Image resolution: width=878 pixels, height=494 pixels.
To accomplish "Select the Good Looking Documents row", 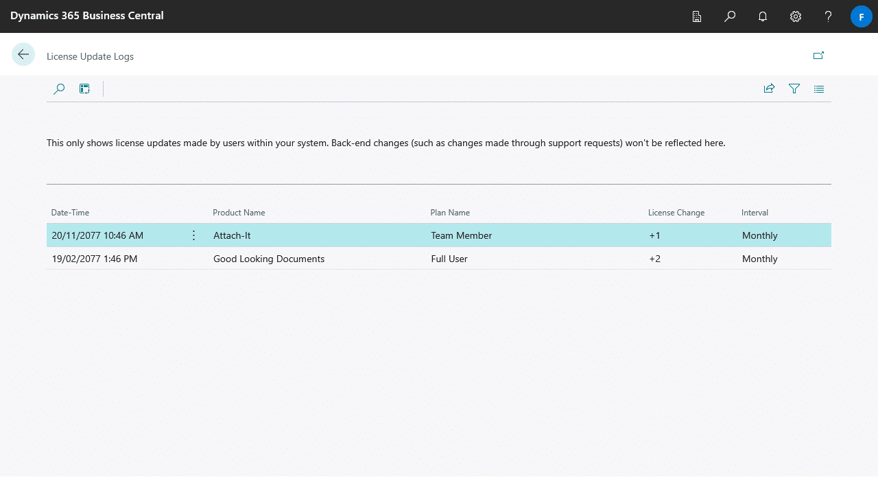I will [269, 259].
